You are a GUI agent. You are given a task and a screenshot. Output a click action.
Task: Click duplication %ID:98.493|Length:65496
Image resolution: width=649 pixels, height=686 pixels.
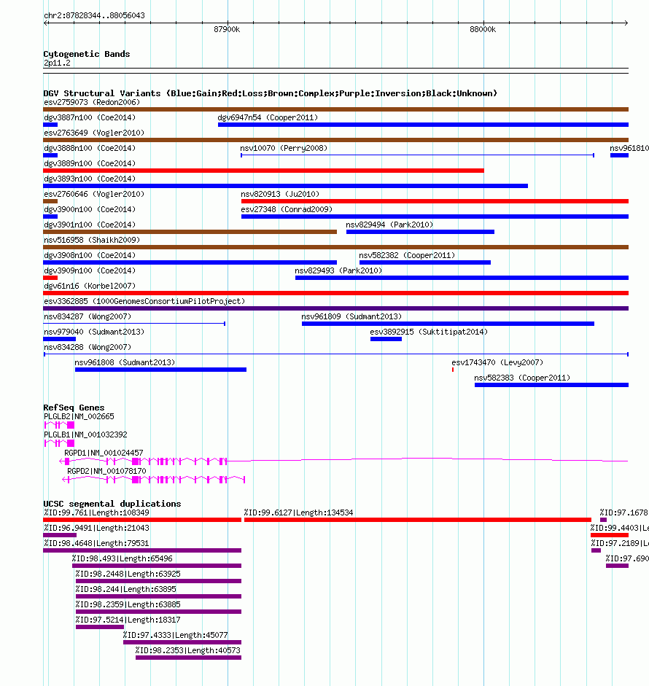(x=157, y=566)
